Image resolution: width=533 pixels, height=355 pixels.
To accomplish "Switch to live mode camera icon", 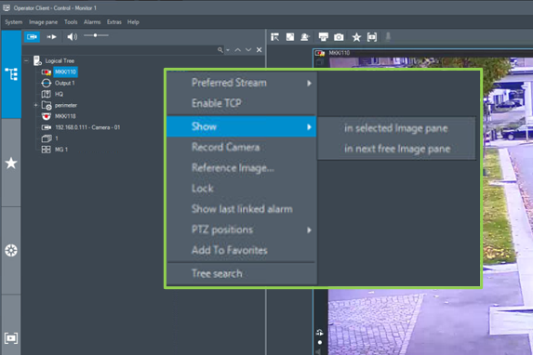I will coord(32,36).
